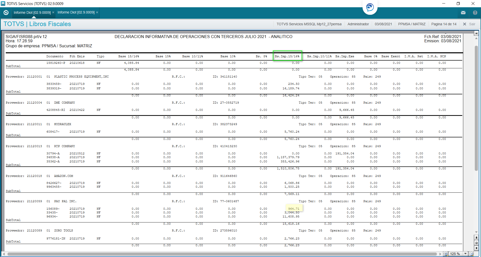Click the SIGA/FISR088.prt/v.12 report name
The width and height of the screenshot is (481, 257).
point(26,37)
